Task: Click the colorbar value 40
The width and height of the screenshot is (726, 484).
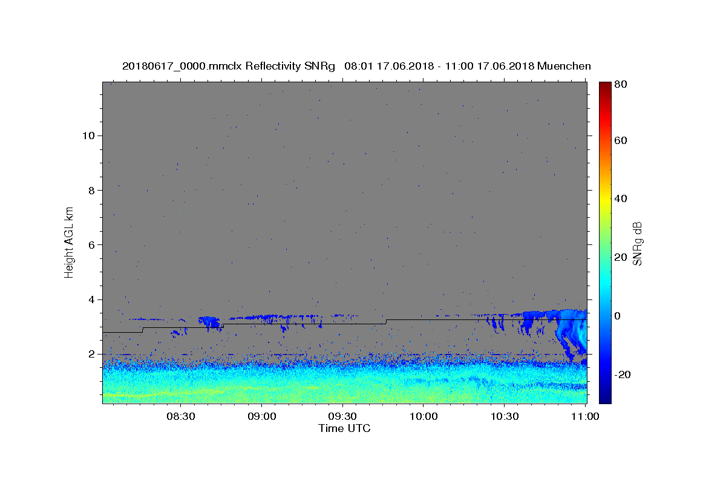Action: 622,198
